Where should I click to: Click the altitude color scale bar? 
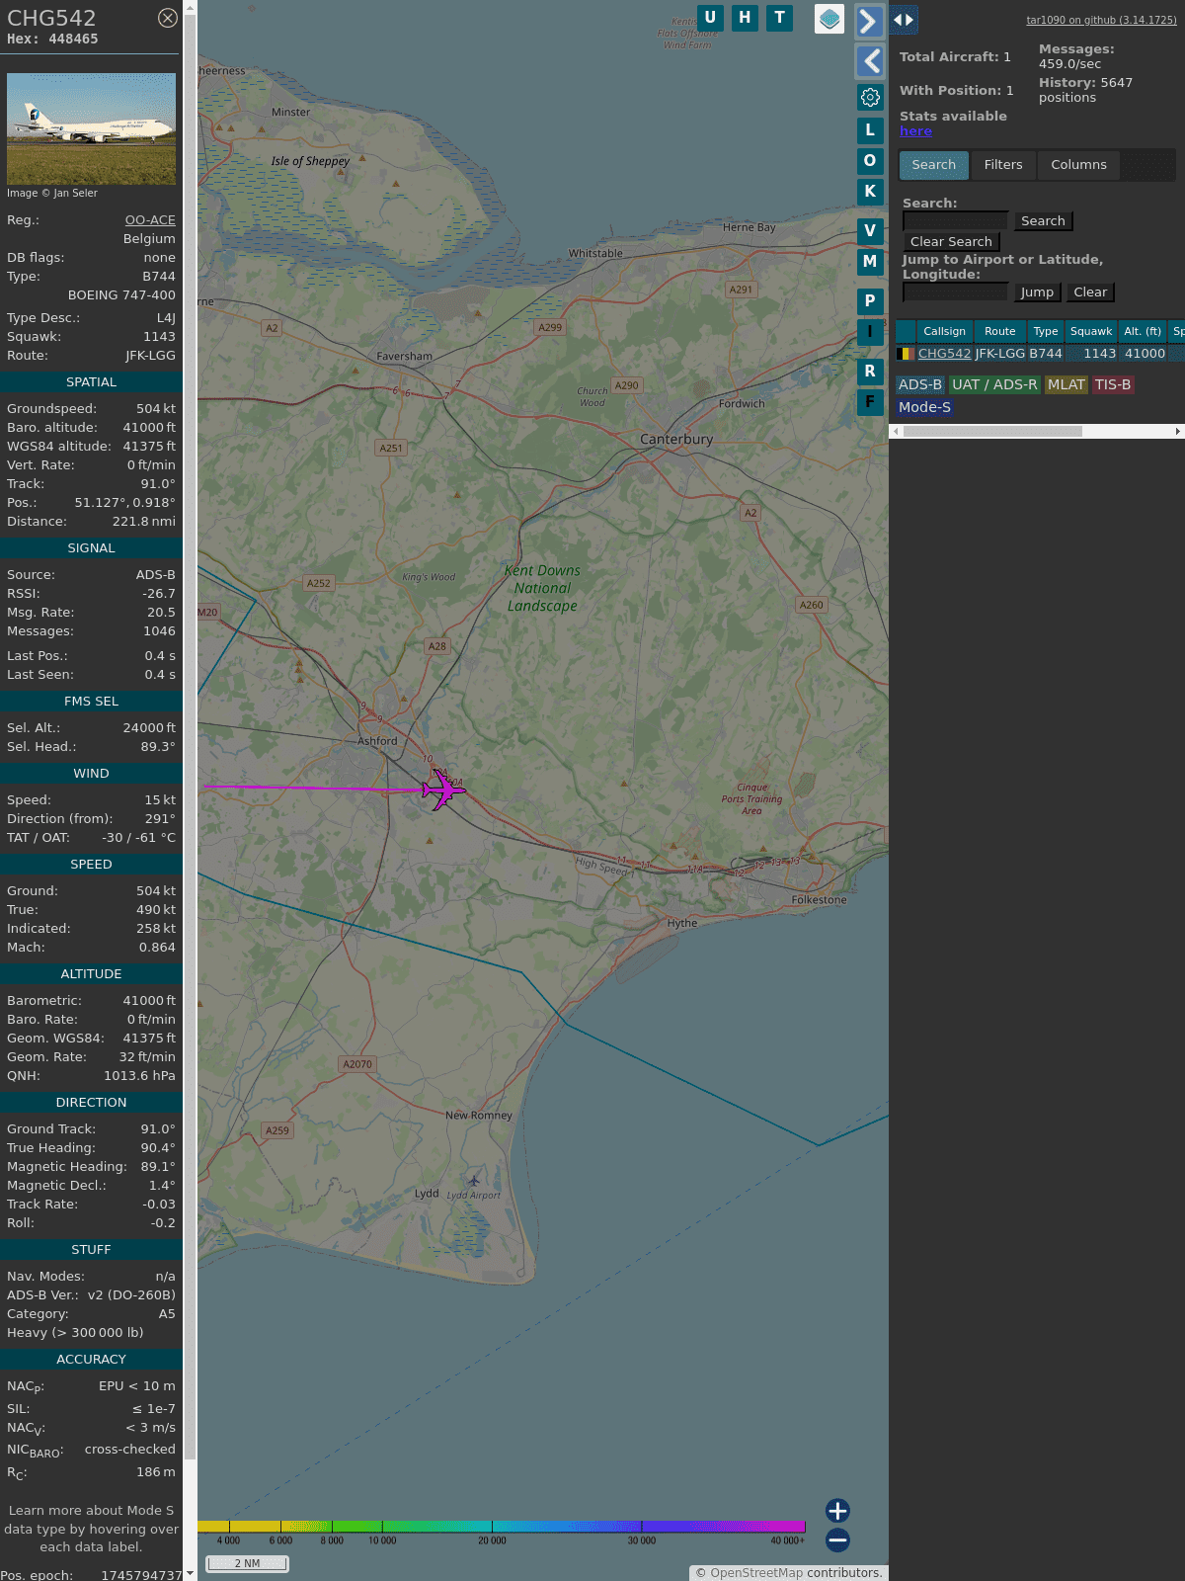[x=502, y=1527]
